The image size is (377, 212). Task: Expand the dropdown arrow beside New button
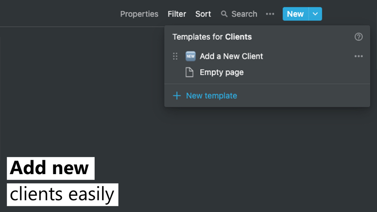[315, 14]
